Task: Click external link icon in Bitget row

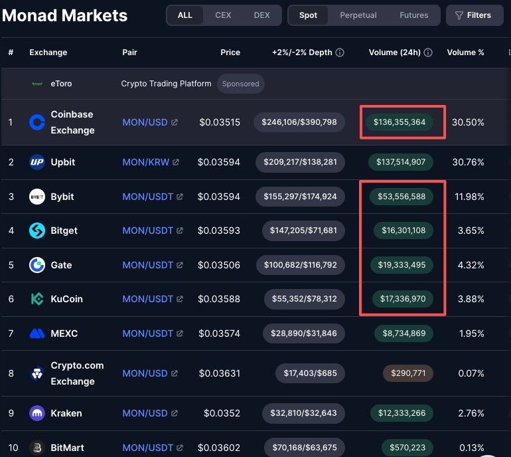Action: (x=180, y=230)
